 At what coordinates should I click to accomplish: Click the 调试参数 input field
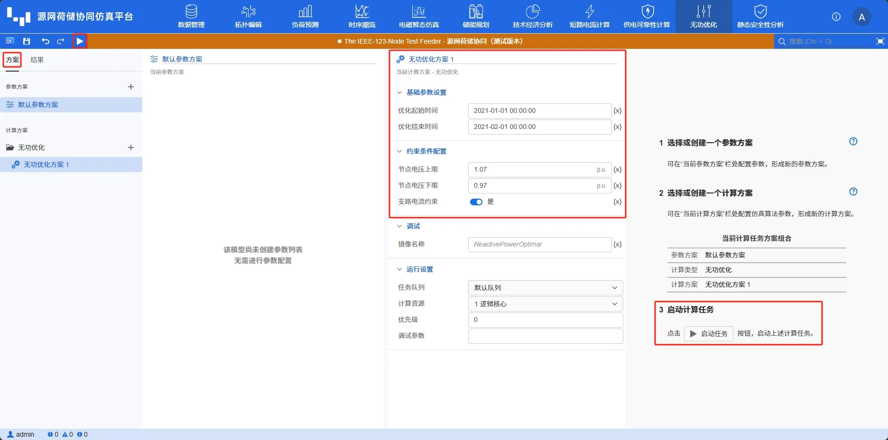[546, 336]
